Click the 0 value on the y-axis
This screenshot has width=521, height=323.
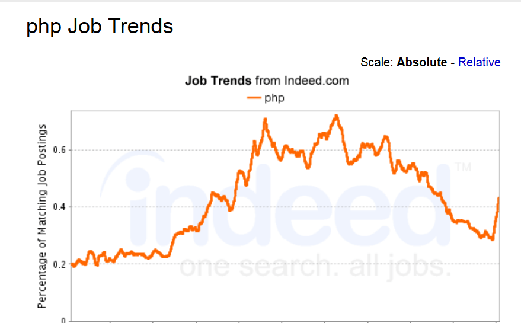pos(63,320)
